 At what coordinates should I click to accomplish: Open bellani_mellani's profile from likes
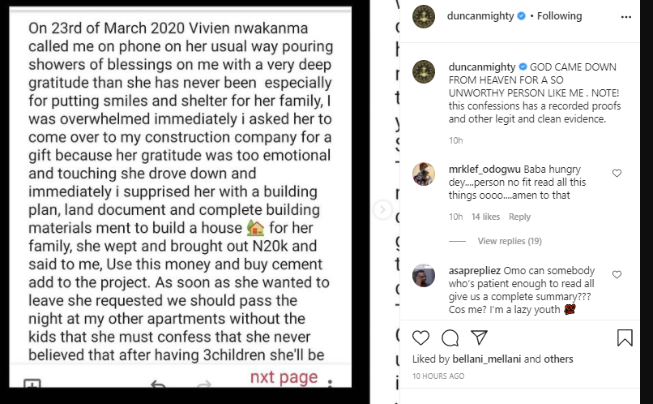coord(484,359)
